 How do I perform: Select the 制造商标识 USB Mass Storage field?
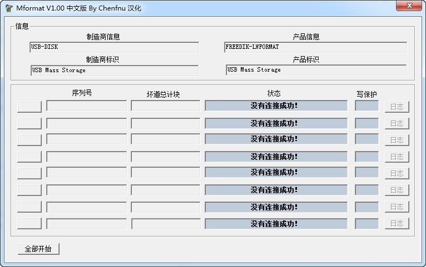pos(115,70)
